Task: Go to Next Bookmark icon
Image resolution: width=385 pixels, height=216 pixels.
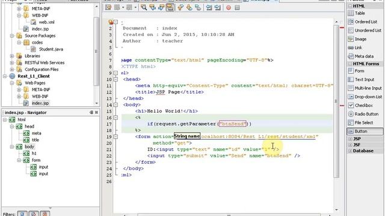Action: tap(189, 8)
